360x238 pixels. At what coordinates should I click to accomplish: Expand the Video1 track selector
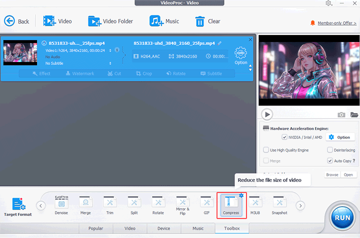tap(110, 50)
